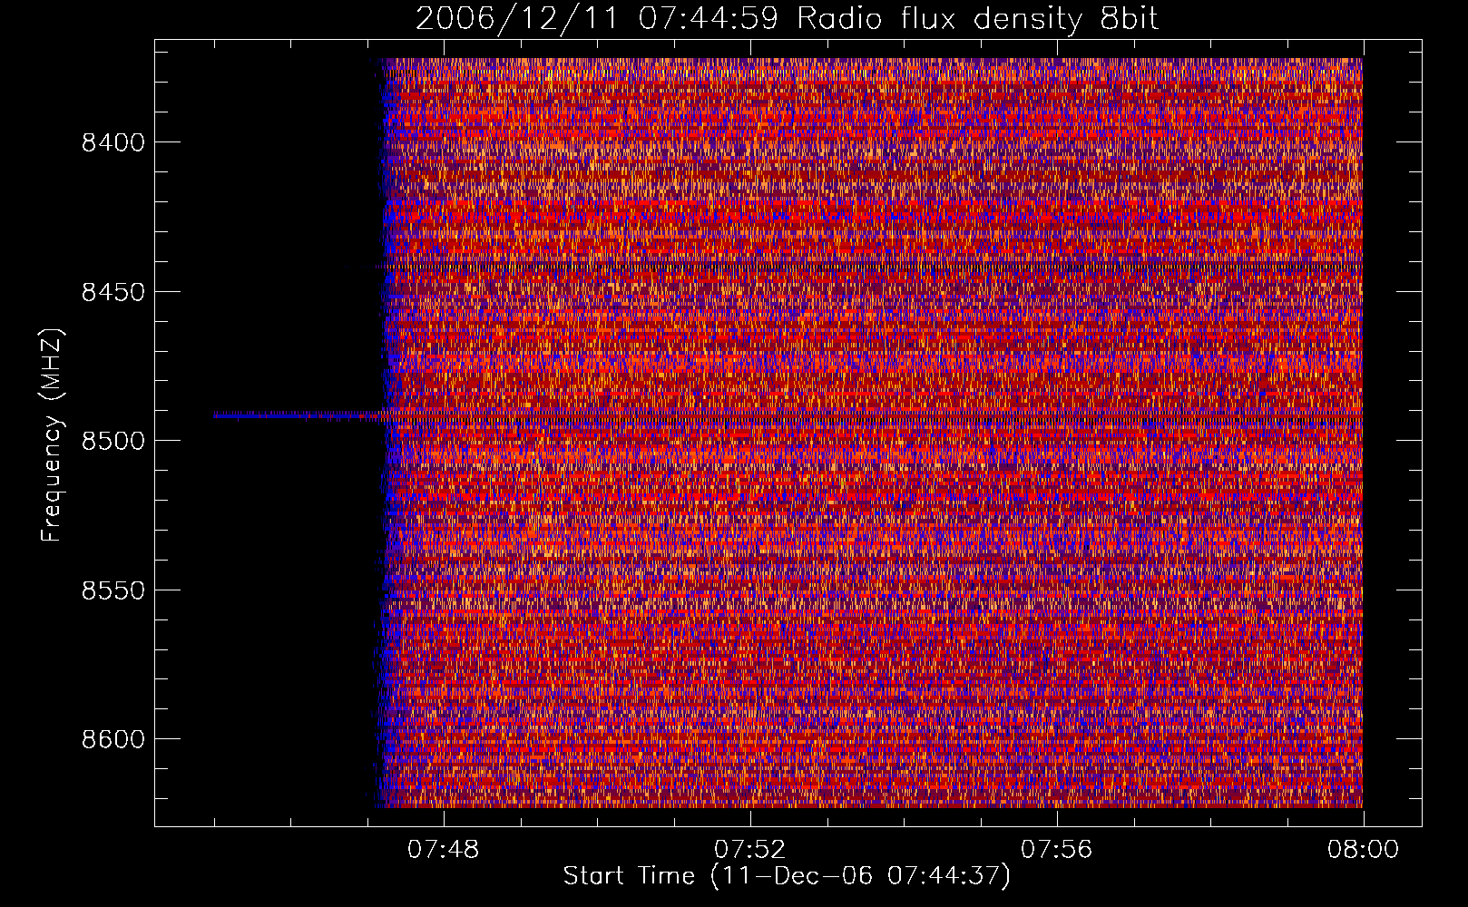
Task: Click the narrow horizontal signal line near 8490 MHz before 07:47
Action: point(295,415)
